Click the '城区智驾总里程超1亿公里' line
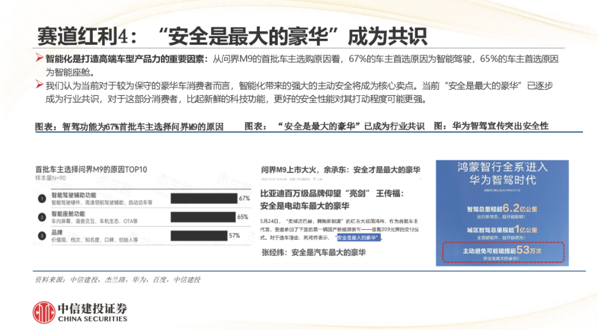Viewport: 598px width, 331px height. pos(502,229)
